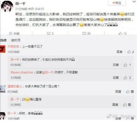Like 田一千's reply saying 25
The image size is (137, 121).
(127, 105)
